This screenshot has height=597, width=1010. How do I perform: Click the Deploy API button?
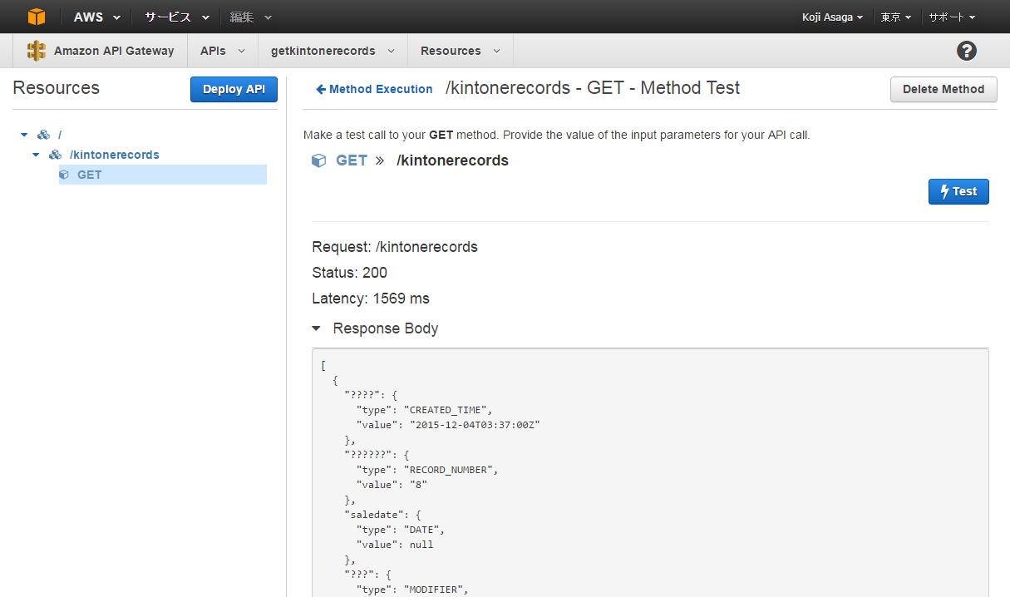pyautogui.click(x=234, y=89)
